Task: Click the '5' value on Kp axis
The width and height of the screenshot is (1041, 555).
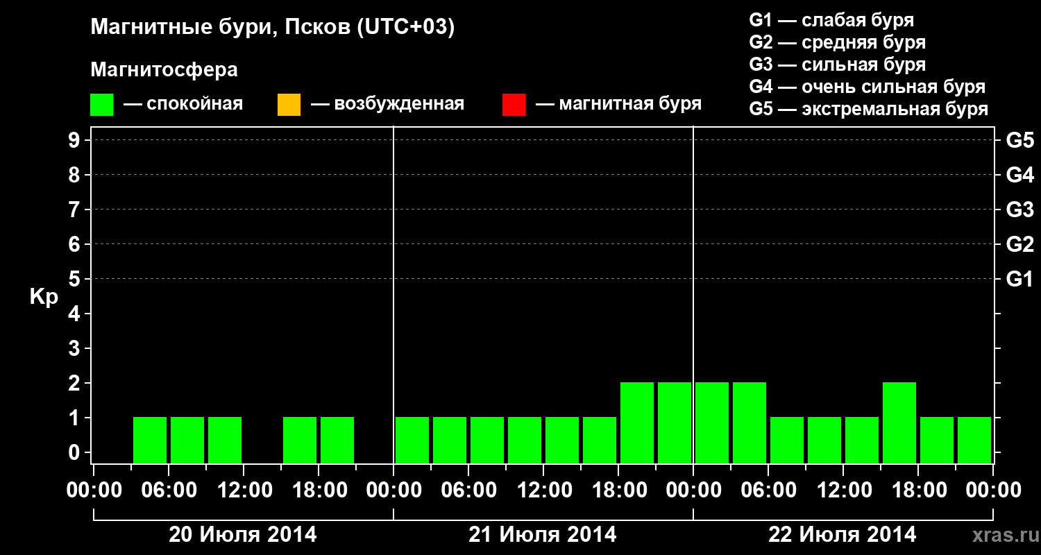Action: coord(76,279)
